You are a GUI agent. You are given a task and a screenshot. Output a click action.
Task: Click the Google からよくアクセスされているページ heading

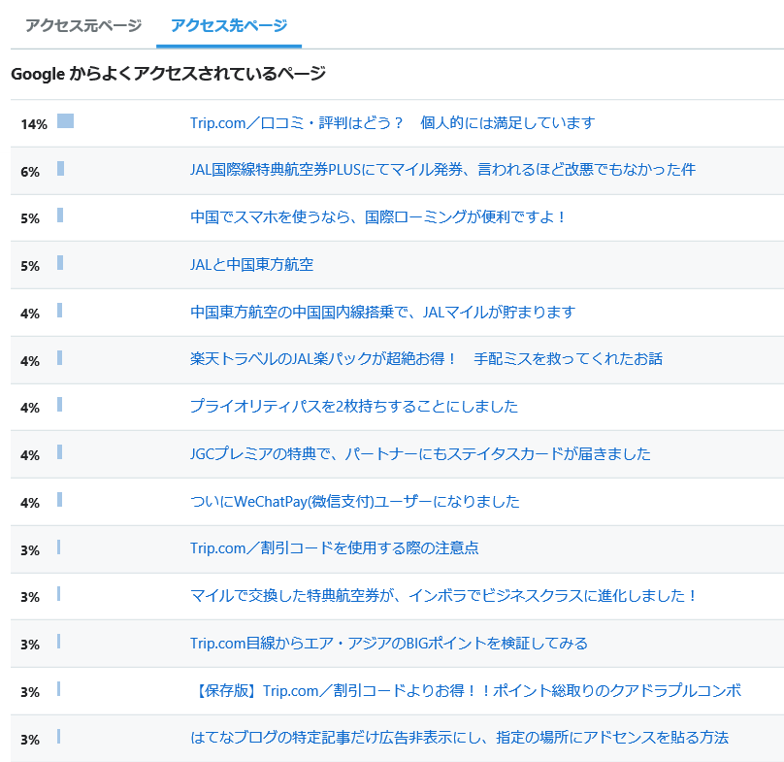point(182,73)
